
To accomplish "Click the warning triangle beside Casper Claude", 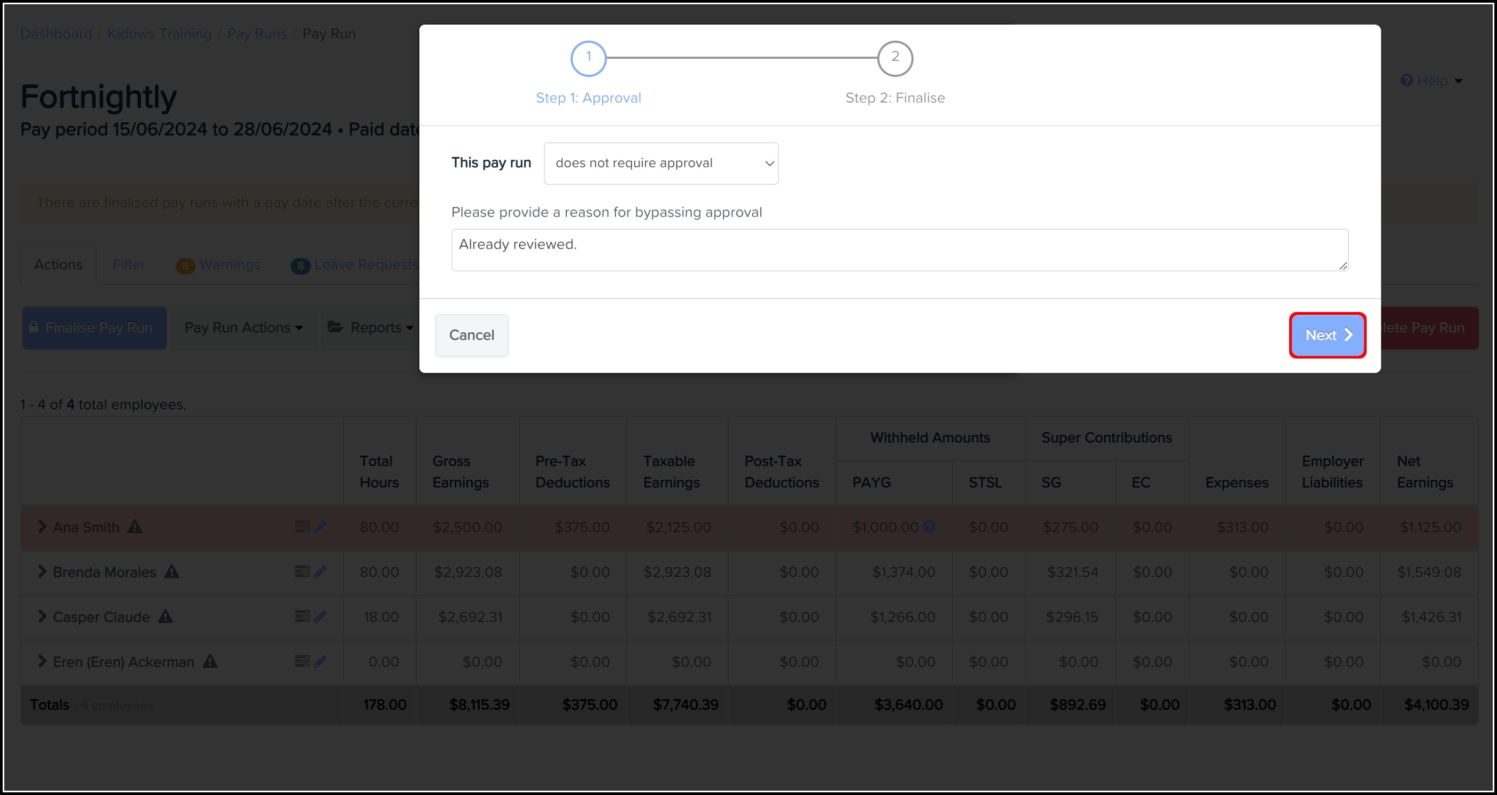I will click(166, 617).
